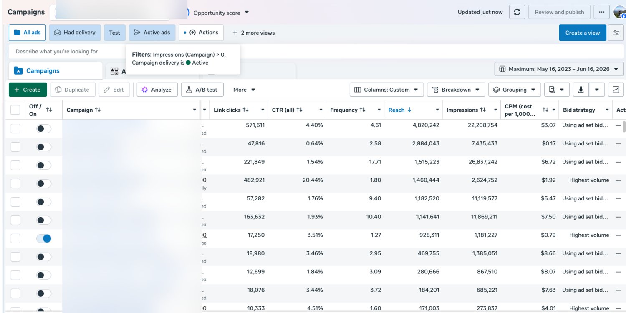Viewport: 626px width, 313px height.
Task: Click the Off/On column sort arrows
Action: (x=49, y=110)
